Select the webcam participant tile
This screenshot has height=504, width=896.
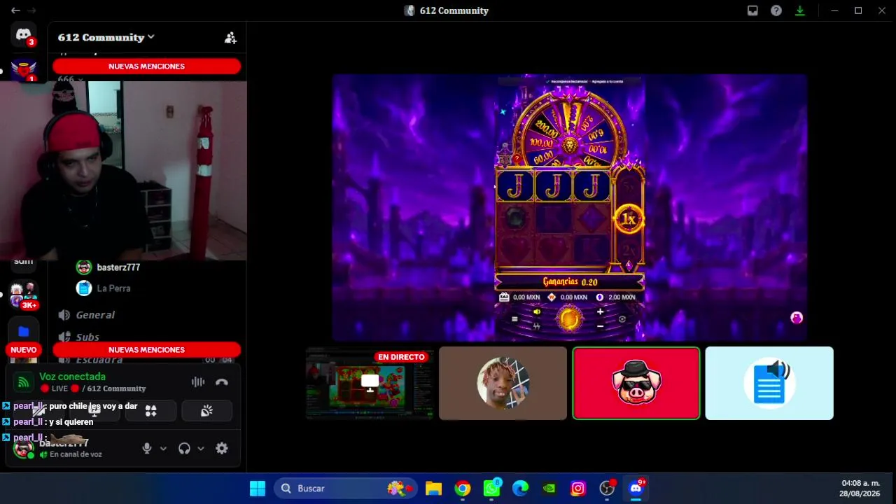[x=503, y=383]
